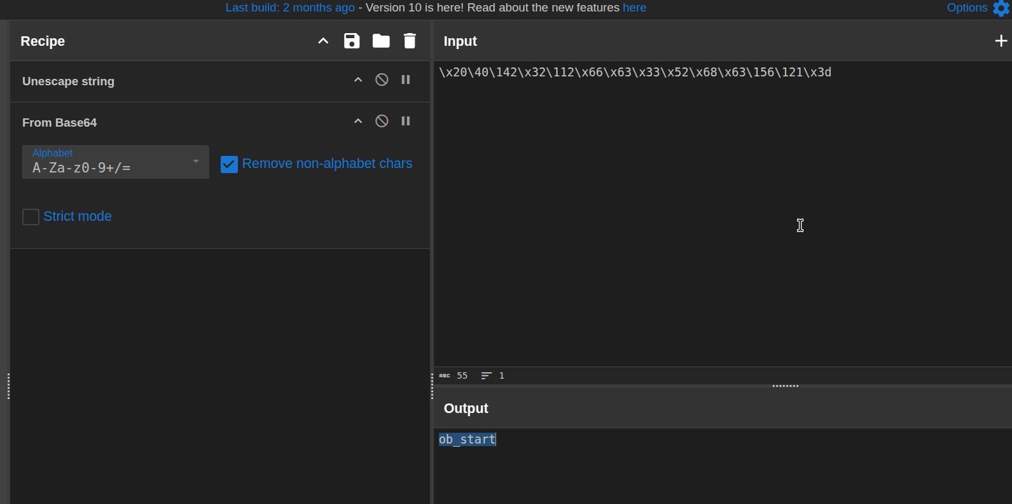Collapse the From Base64 operation
This screenshot has height=504, width=1012.
358,121
